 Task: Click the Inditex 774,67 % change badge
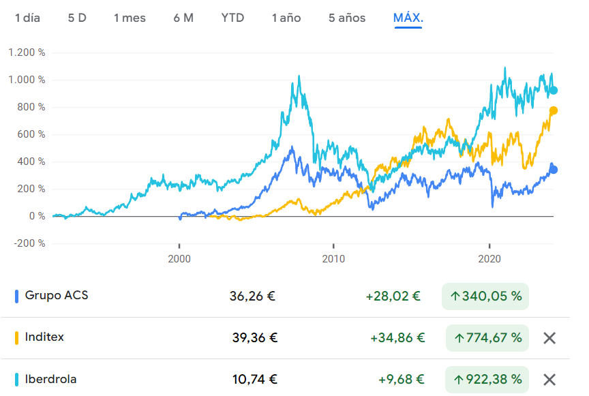point(487,337)
